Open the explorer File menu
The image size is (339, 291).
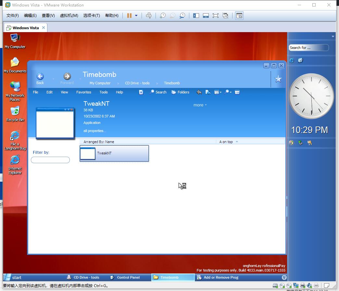35,92
